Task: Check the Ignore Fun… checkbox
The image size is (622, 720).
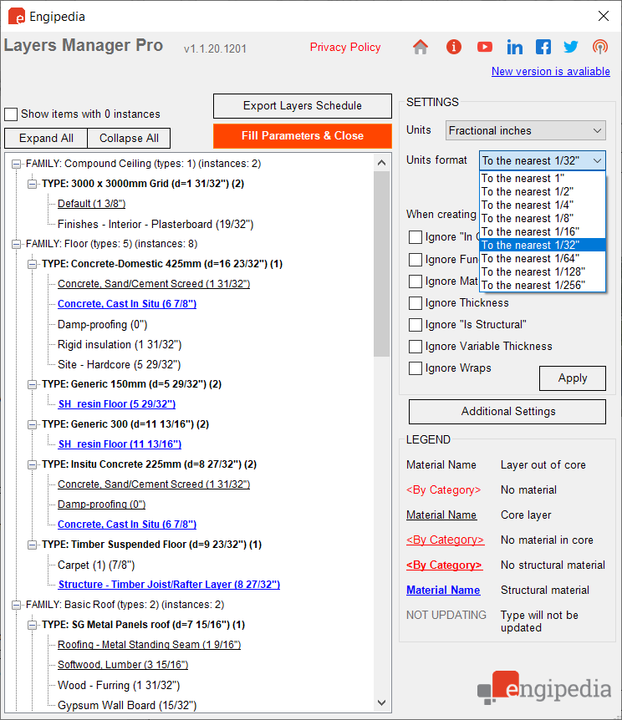Action: [416, 260]
